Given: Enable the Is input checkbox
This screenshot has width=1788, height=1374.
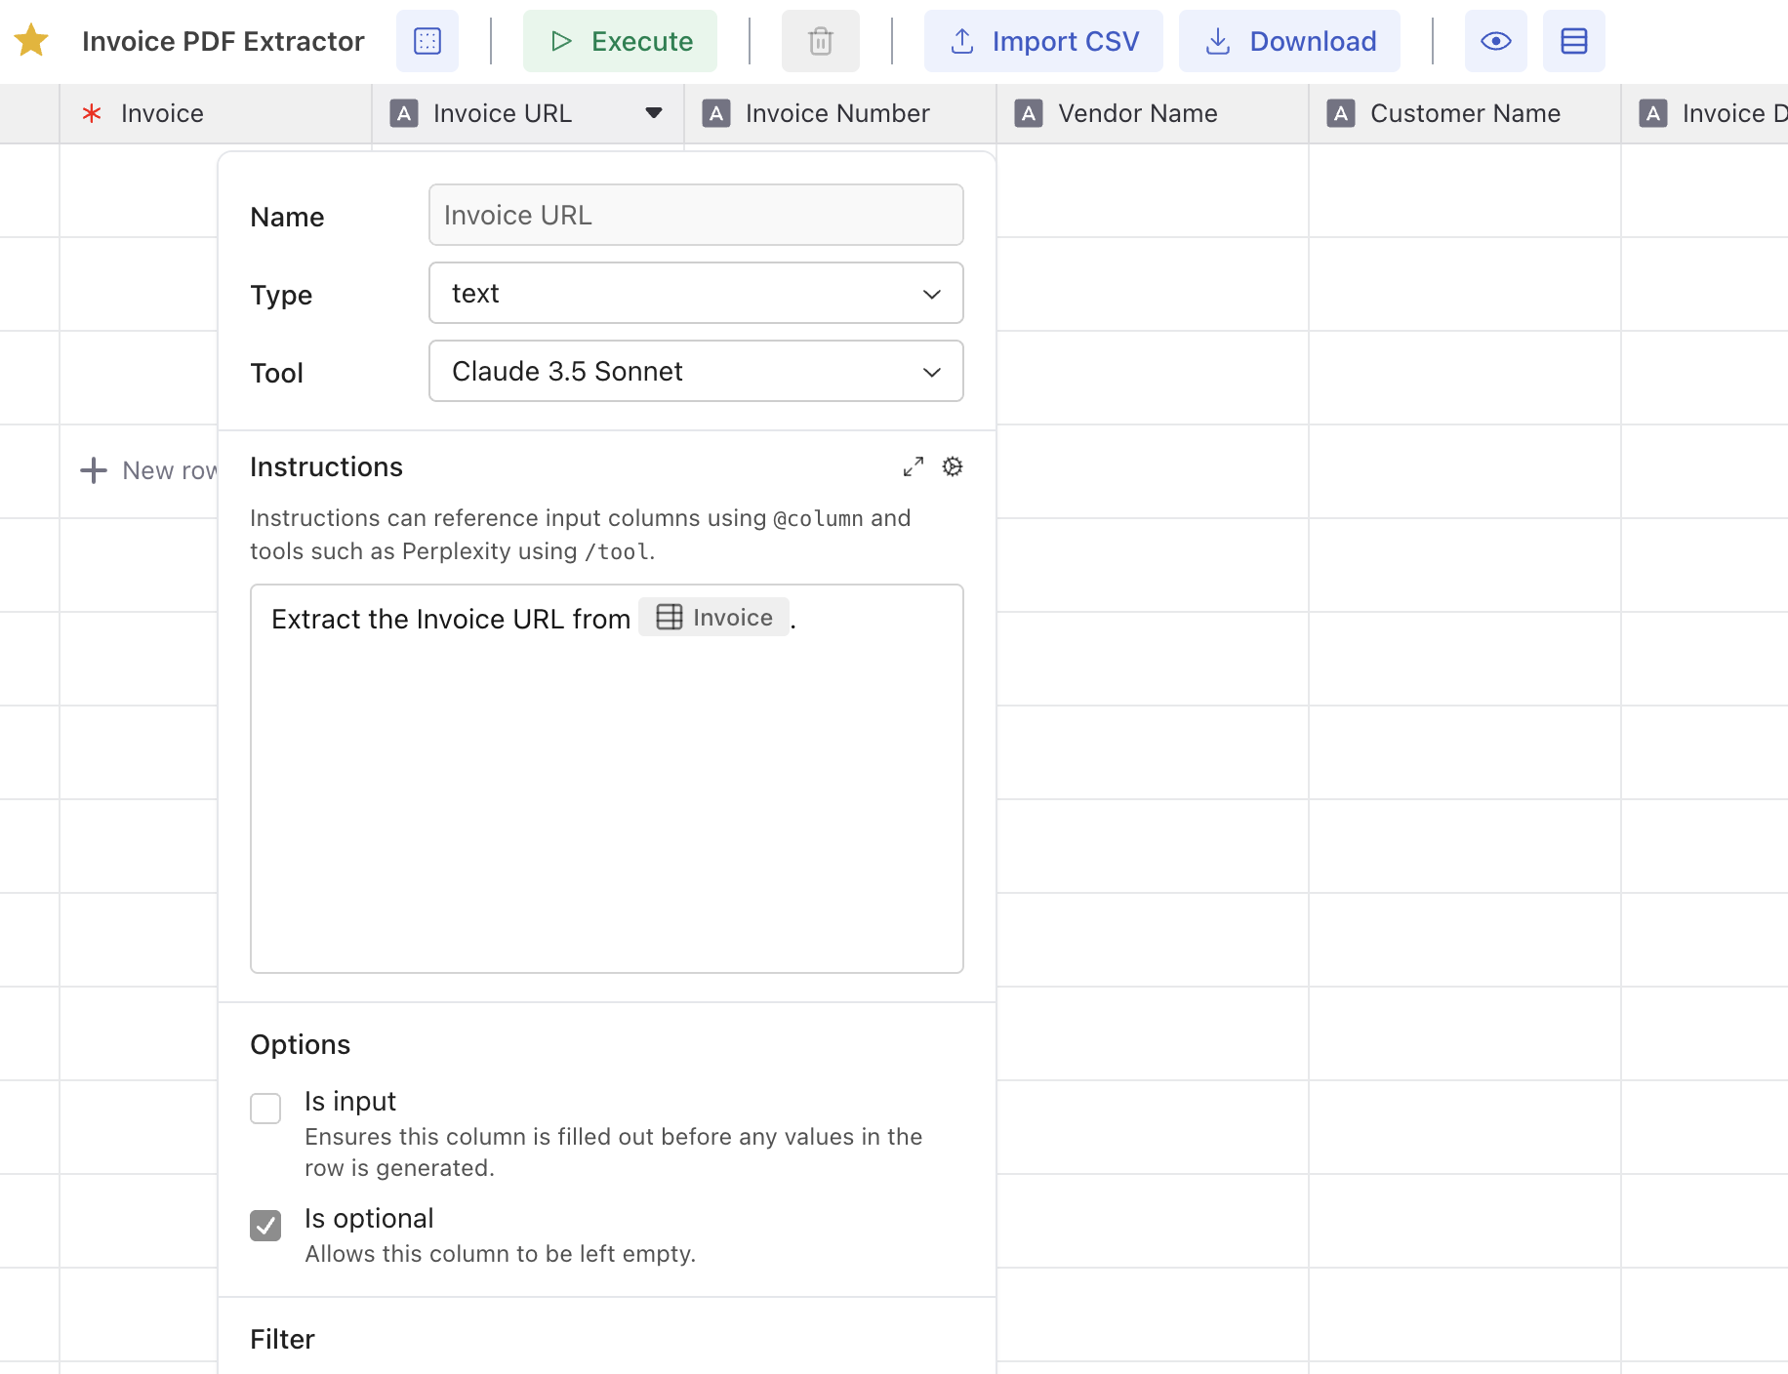Looking at the screenshot, I should point(265,1109).
